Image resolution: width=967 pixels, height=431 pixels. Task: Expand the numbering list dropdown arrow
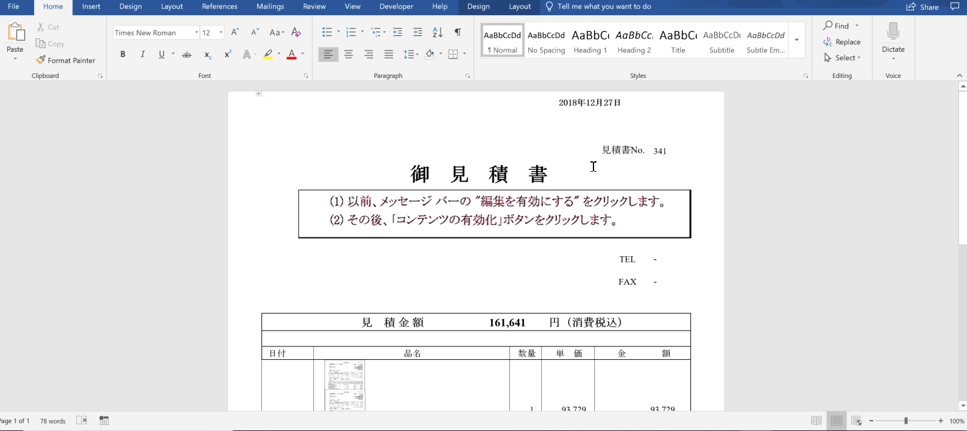tap(363, 32)
